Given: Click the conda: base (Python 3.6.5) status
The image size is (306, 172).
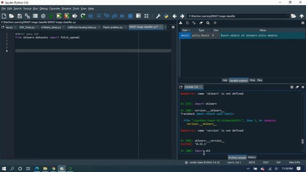Looking at the screenshot, I should click(202, 162).
